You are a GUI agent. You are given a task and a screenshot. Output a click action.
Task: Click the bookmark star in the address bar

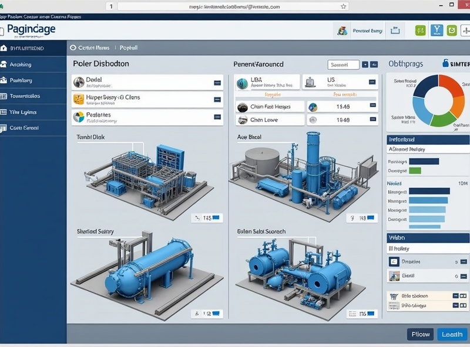click(x=344, y=6)
